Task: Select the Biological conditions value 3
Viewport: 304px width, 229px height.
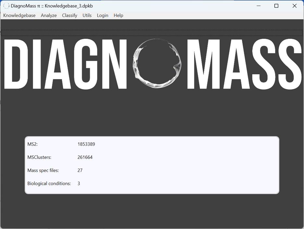Action: coord(79,184)
